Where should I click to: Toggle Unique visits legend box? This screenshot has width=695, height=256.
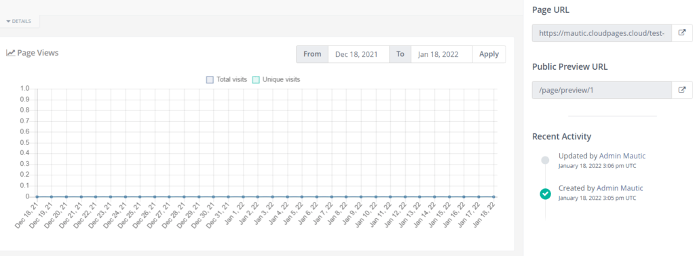click(x=256, y=80)
